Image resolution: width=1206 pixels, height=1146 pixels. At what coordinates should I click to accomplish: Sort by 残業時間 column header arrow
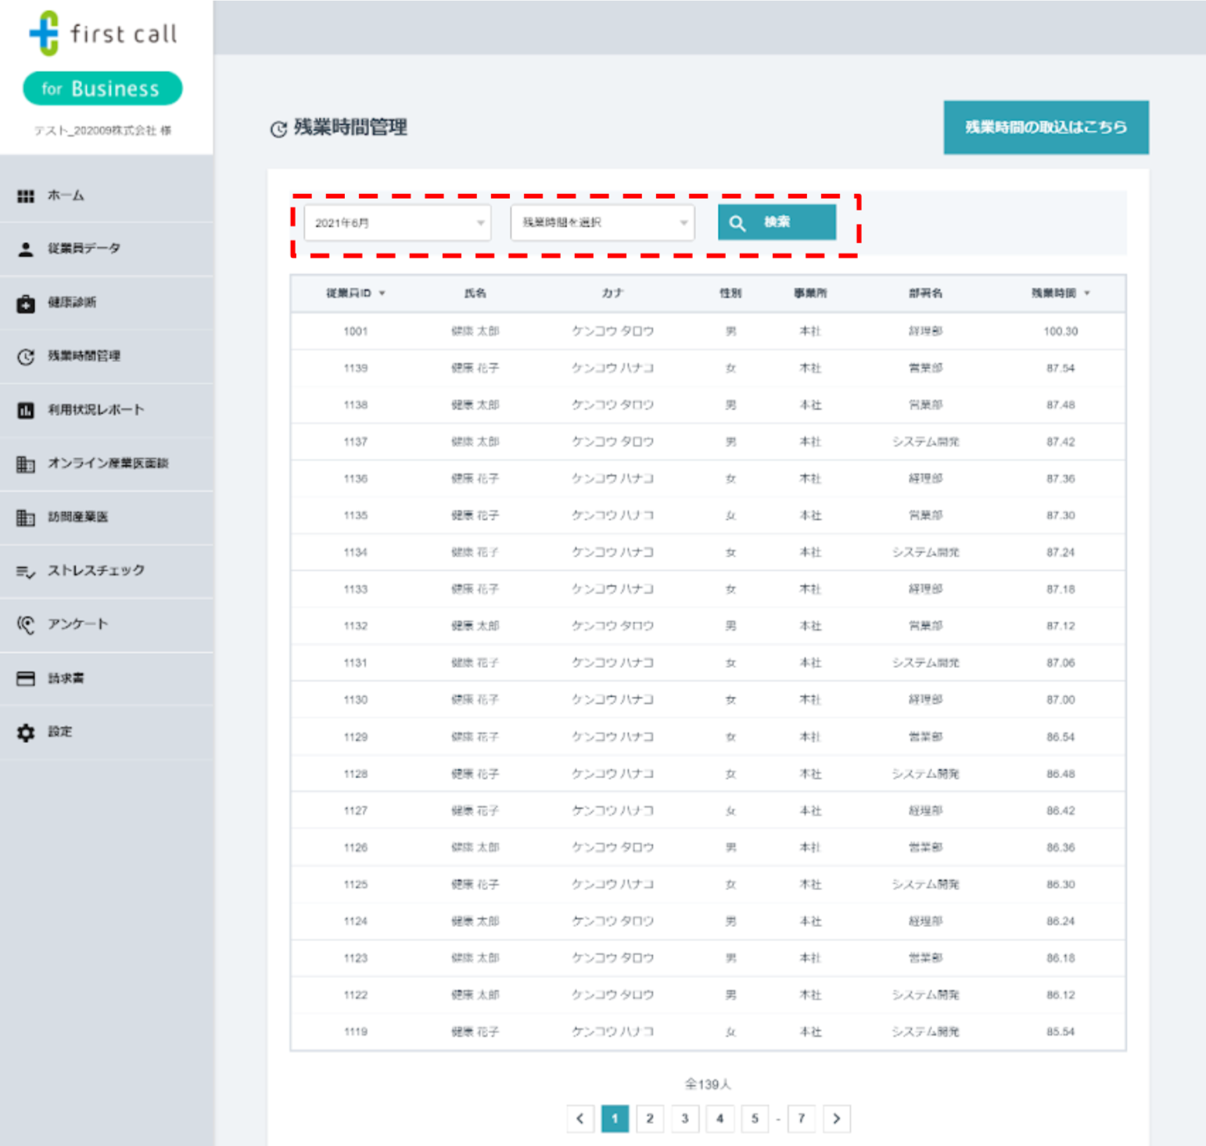pyautogui.click(x=1087, y=293)
